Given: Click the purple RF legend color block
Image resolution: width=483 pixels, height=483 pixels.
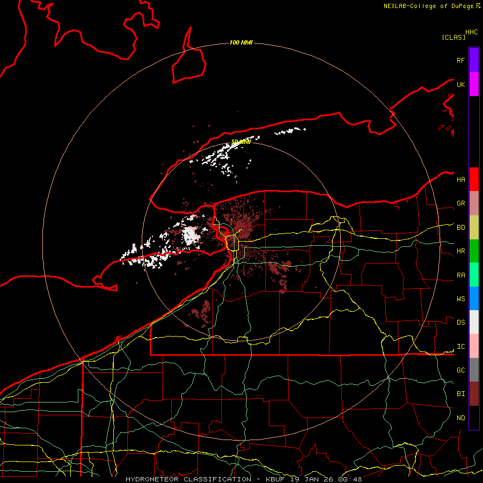Looking at the screenshot, I should click(474, 60).
